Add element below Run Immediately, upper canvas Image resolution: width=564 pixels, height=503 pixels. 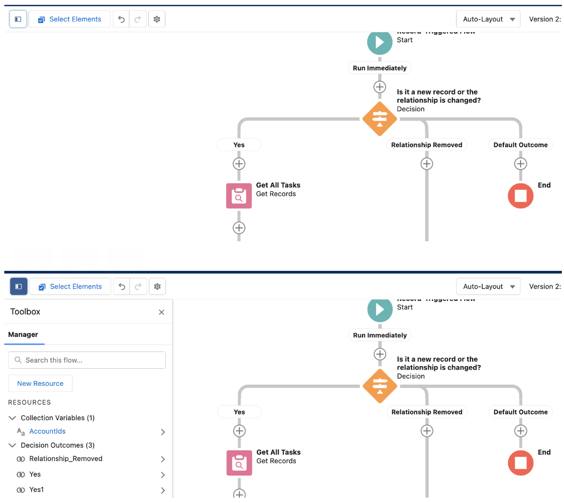tap(380, 87)
